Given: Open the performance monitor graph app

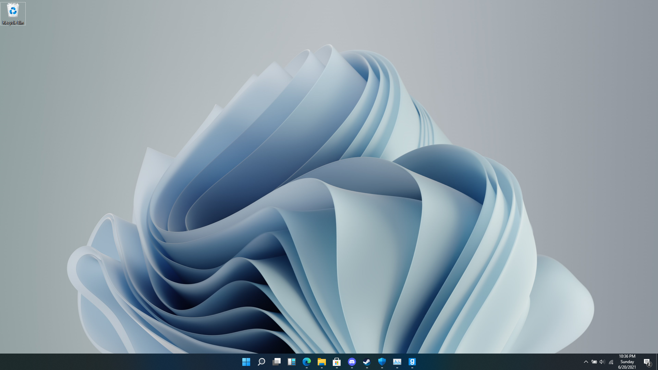Looking at the screenshot, I should coord(397,362).
